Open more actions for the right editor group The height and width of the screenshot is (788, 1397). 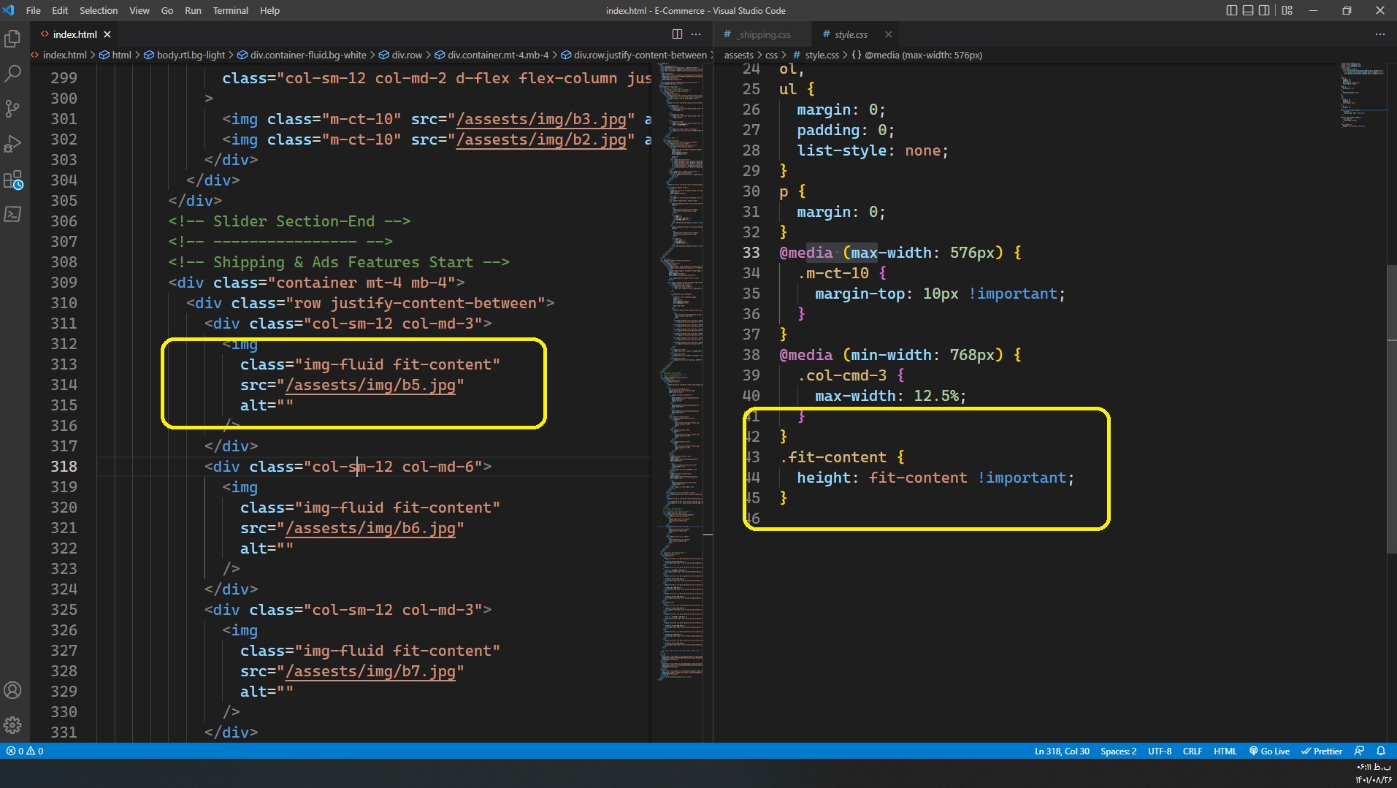[1379, 34]
